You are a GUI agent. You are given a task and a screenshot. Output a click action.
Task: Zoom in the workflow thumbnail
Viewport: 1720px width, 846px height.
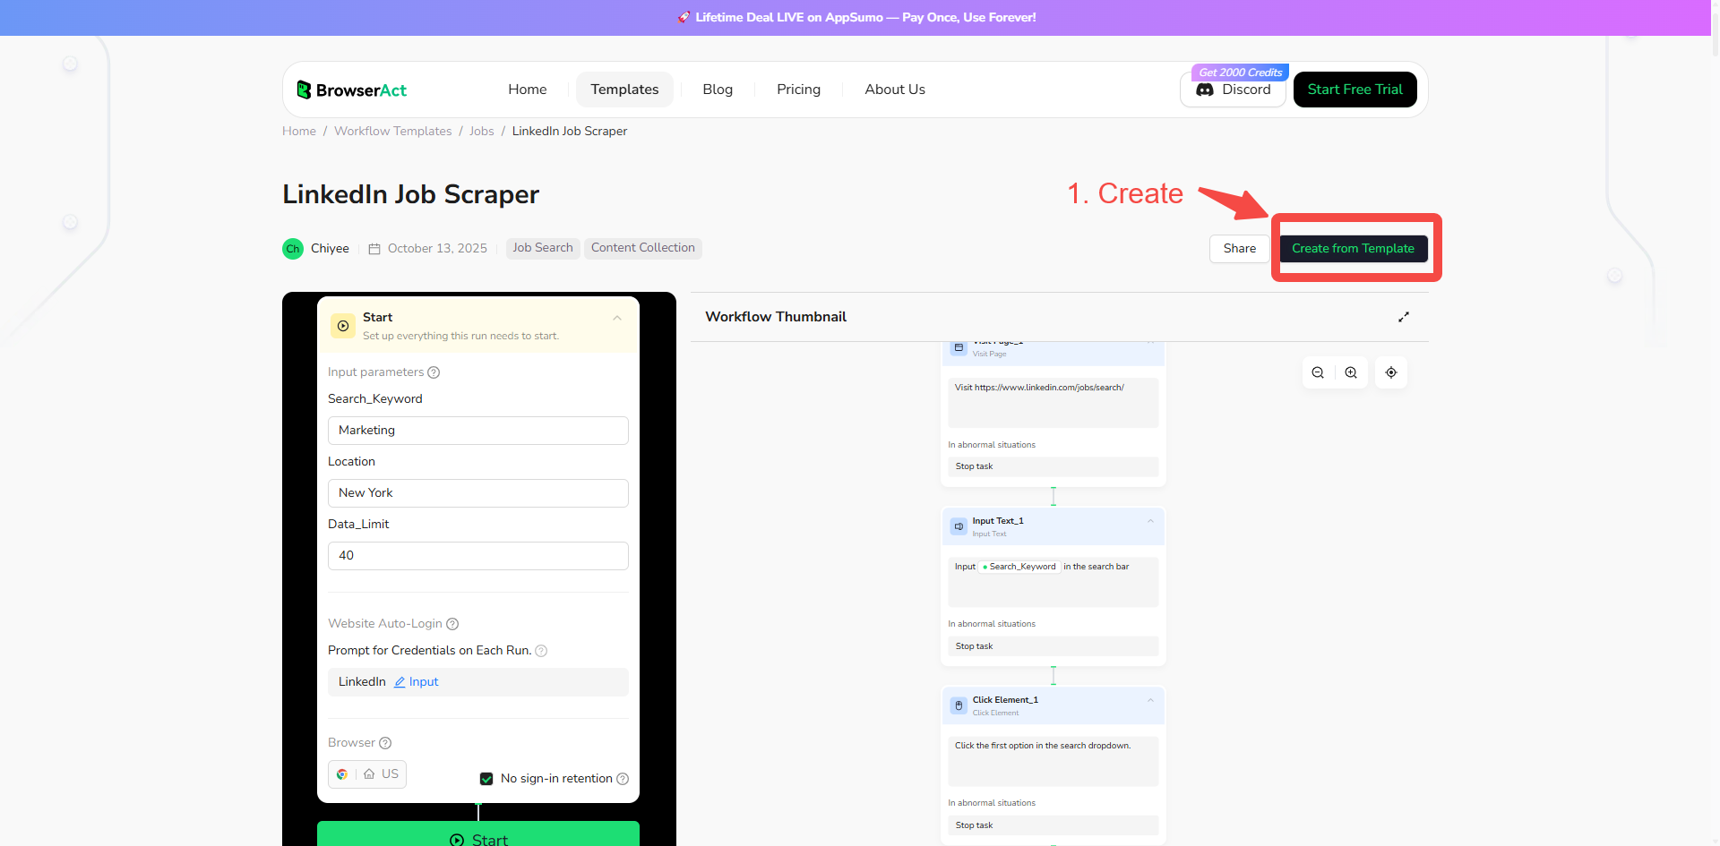[1351, 372]
